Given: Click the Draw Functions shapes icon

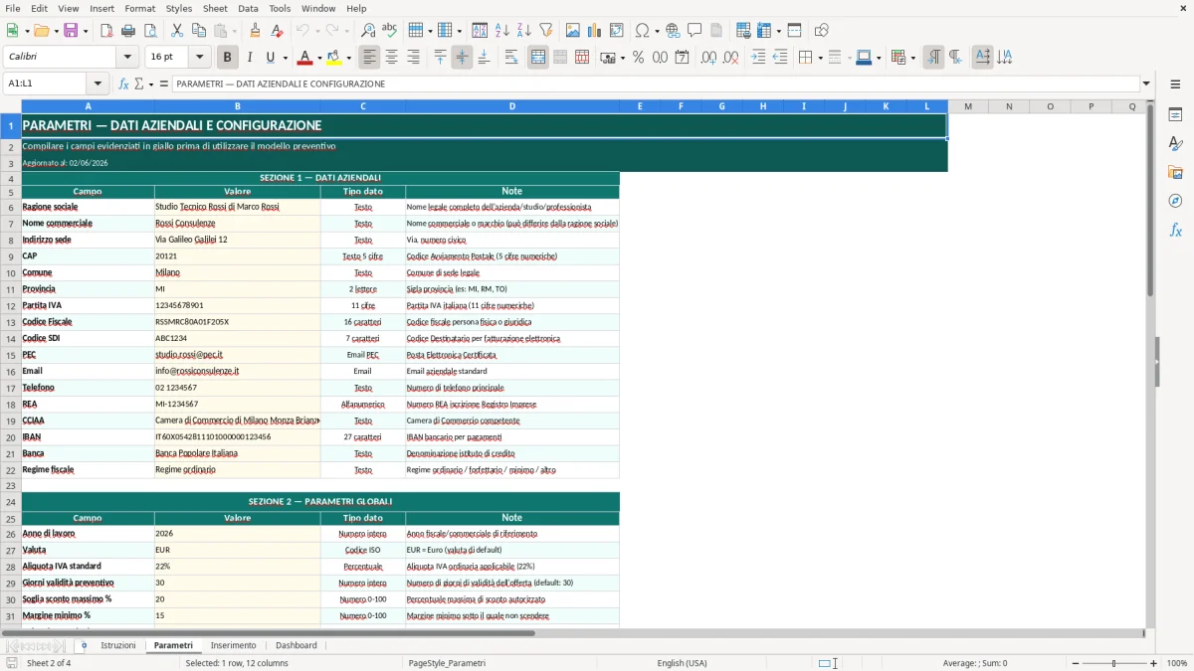Looking at the screenshot, I should coord(822,31).
